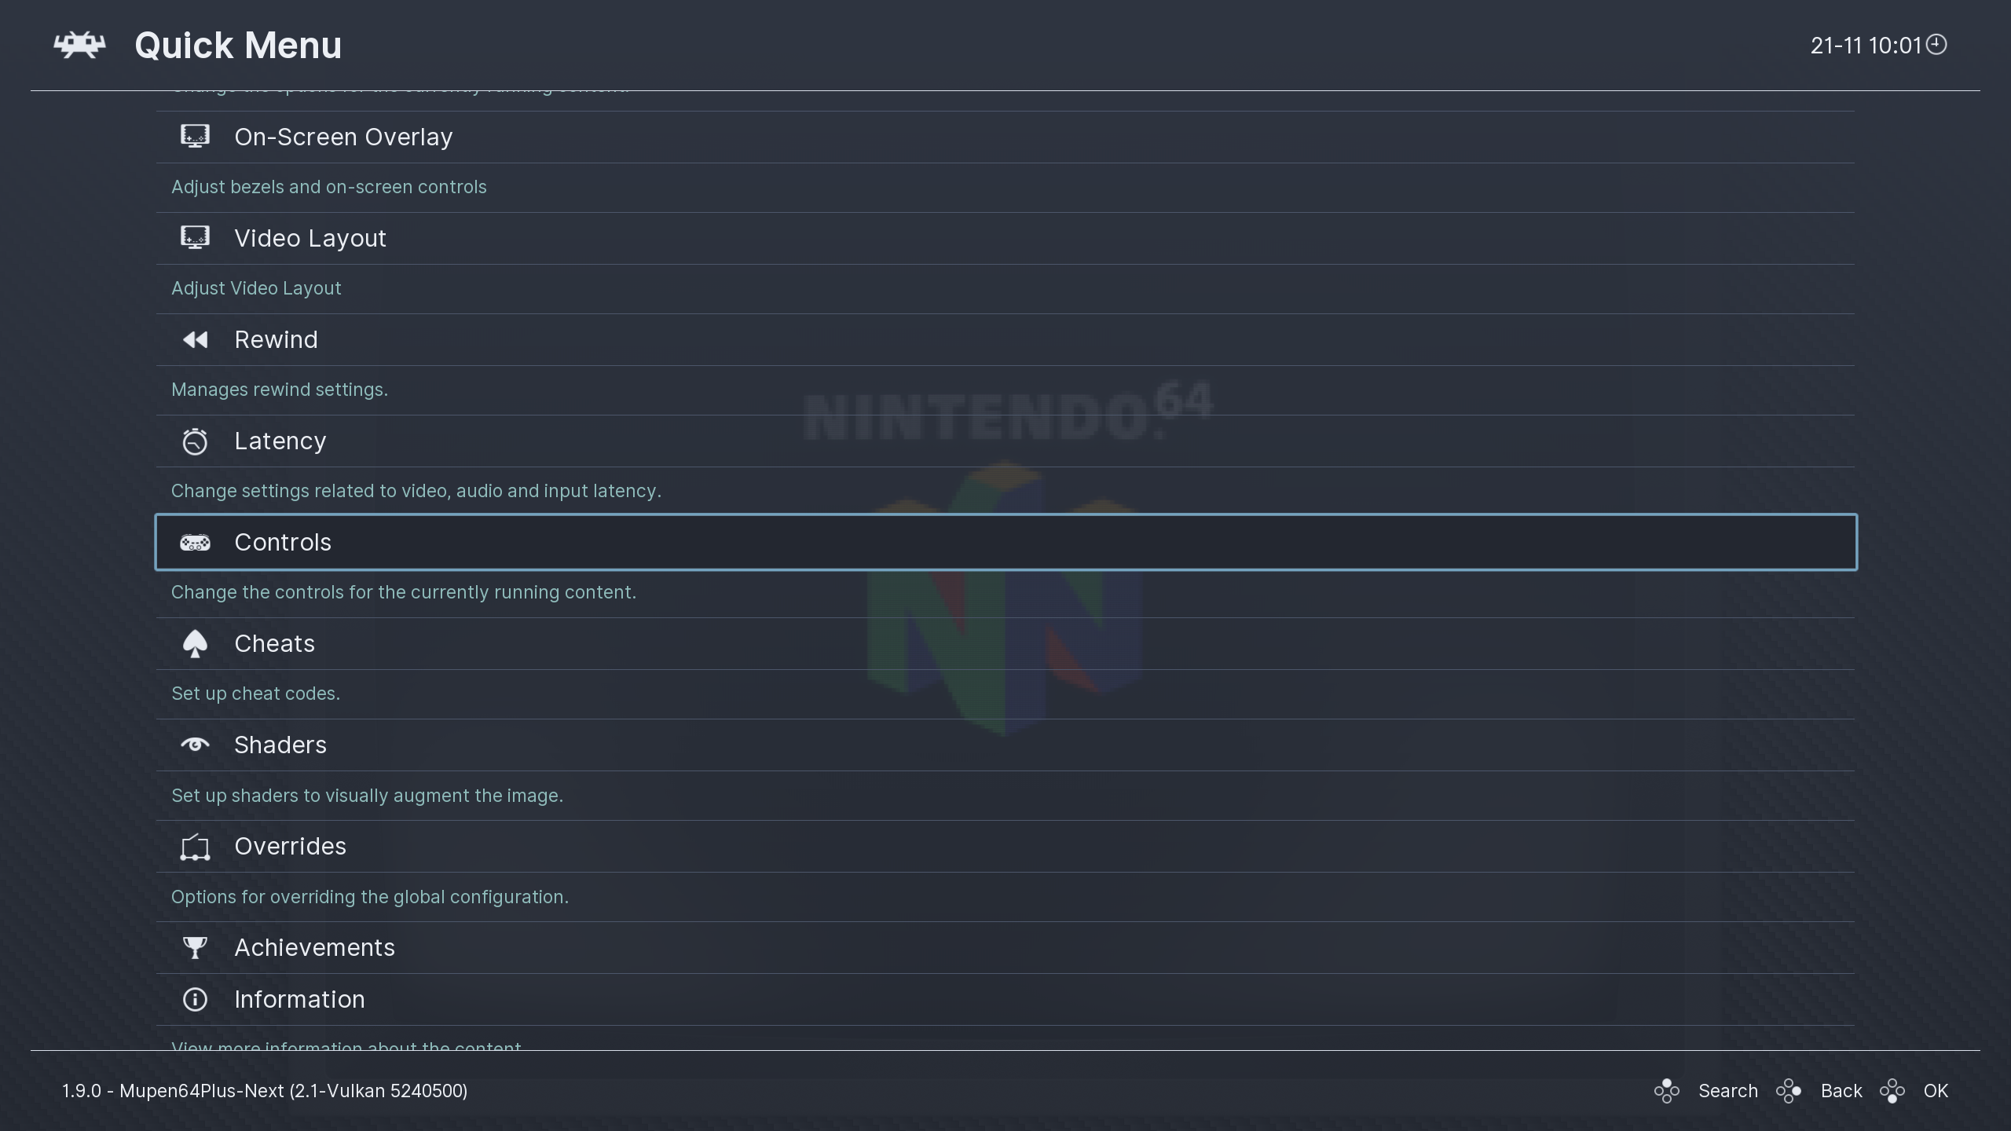Click the Back label in footer
This screenshot has height=1131, width=2011.
[1841, 1091]
